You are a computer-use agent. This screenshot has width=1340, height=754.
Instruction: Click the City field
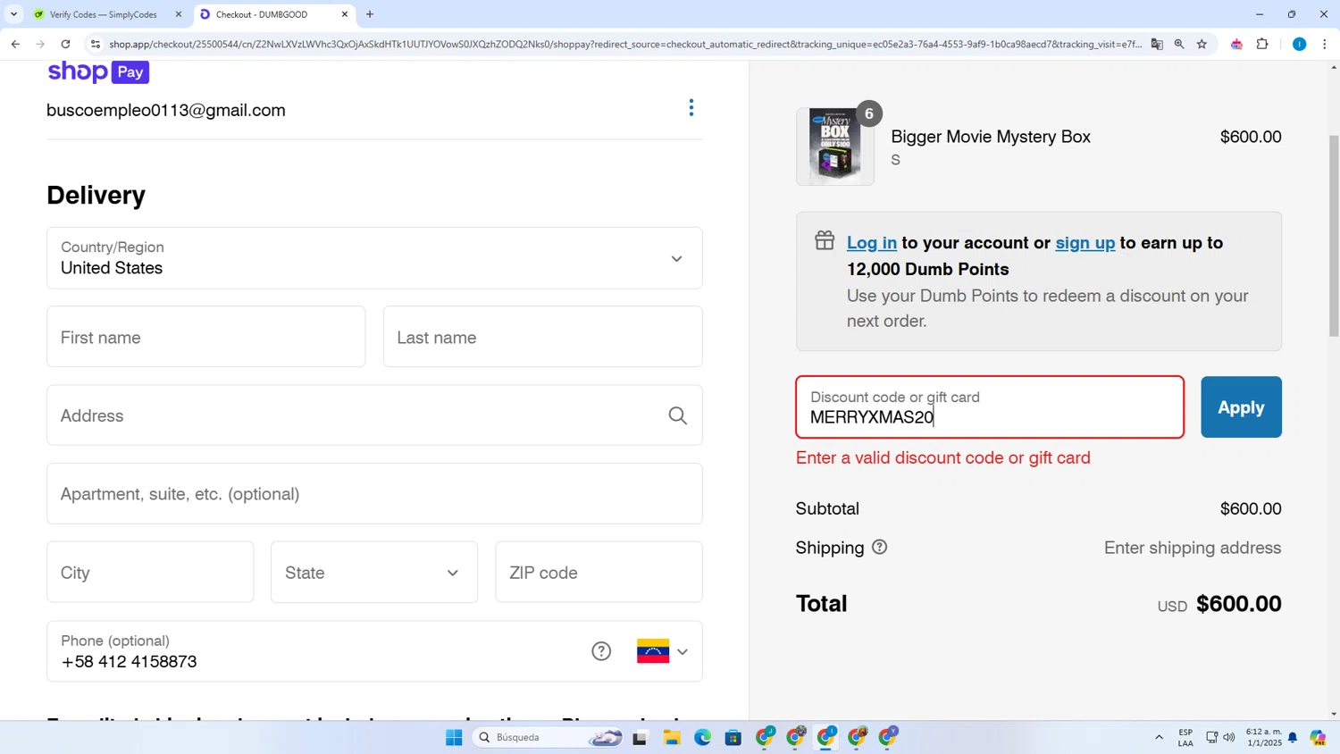click(150, 572)
